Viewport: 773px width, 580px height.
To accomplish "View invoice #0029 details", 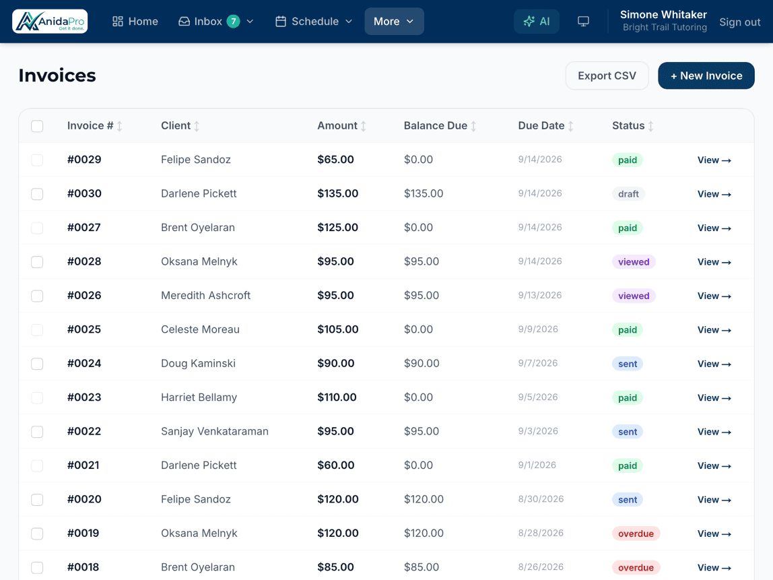I will 714,160.
